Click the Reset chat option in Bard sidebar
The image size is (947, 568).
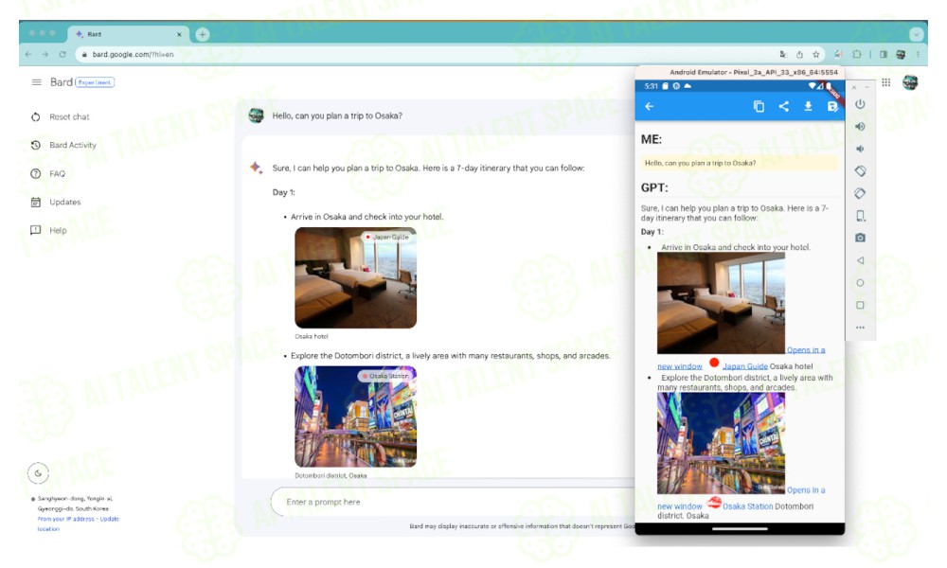tap(61, 116)
